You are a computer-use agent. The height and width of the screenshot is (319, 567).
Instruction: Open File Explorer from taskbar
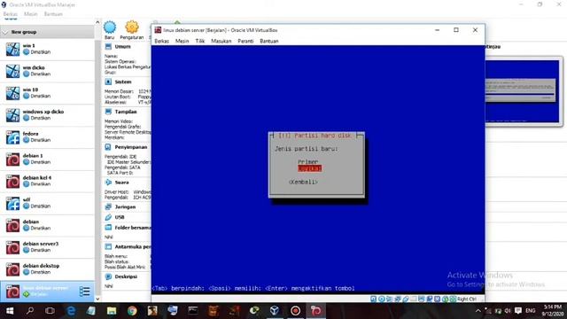112,311
